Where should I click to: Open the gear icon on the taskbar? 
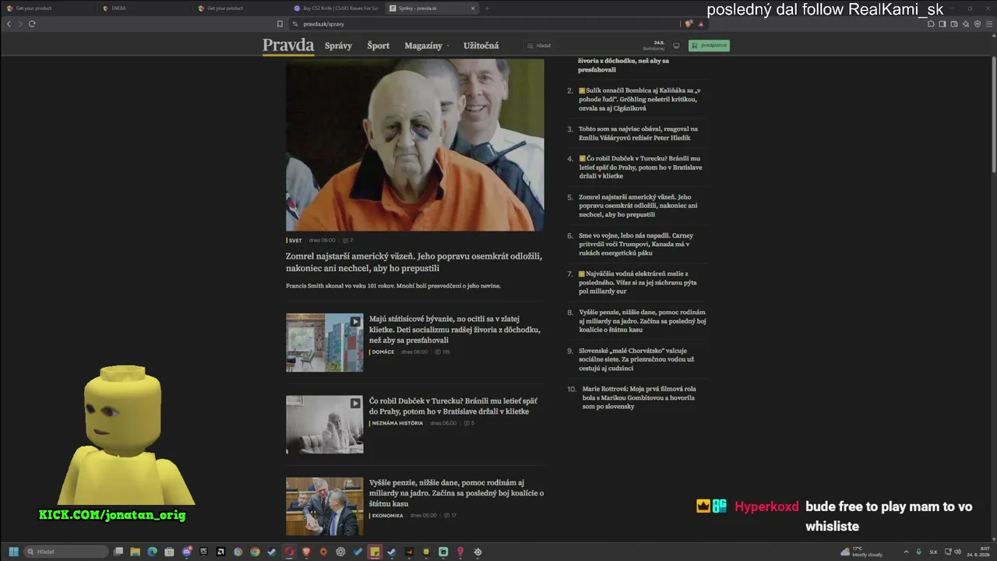pos(477,552)
